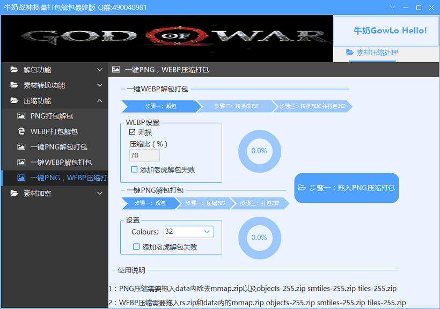Image resolution: width=440 pixels, height=309 pixels.
Task: Click the Colours: label
Action: click(145, 232)
